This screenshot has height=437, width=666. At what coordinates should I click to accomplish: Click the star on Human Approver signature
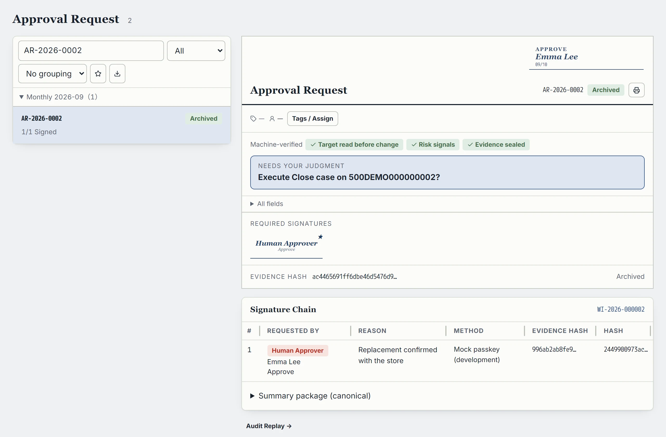pyautogui.click(x=321, y=237)
